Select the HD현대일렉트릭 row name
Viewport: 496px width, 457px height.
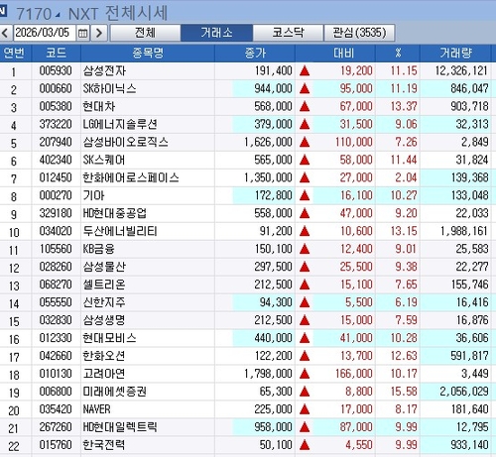pos(120,427)
